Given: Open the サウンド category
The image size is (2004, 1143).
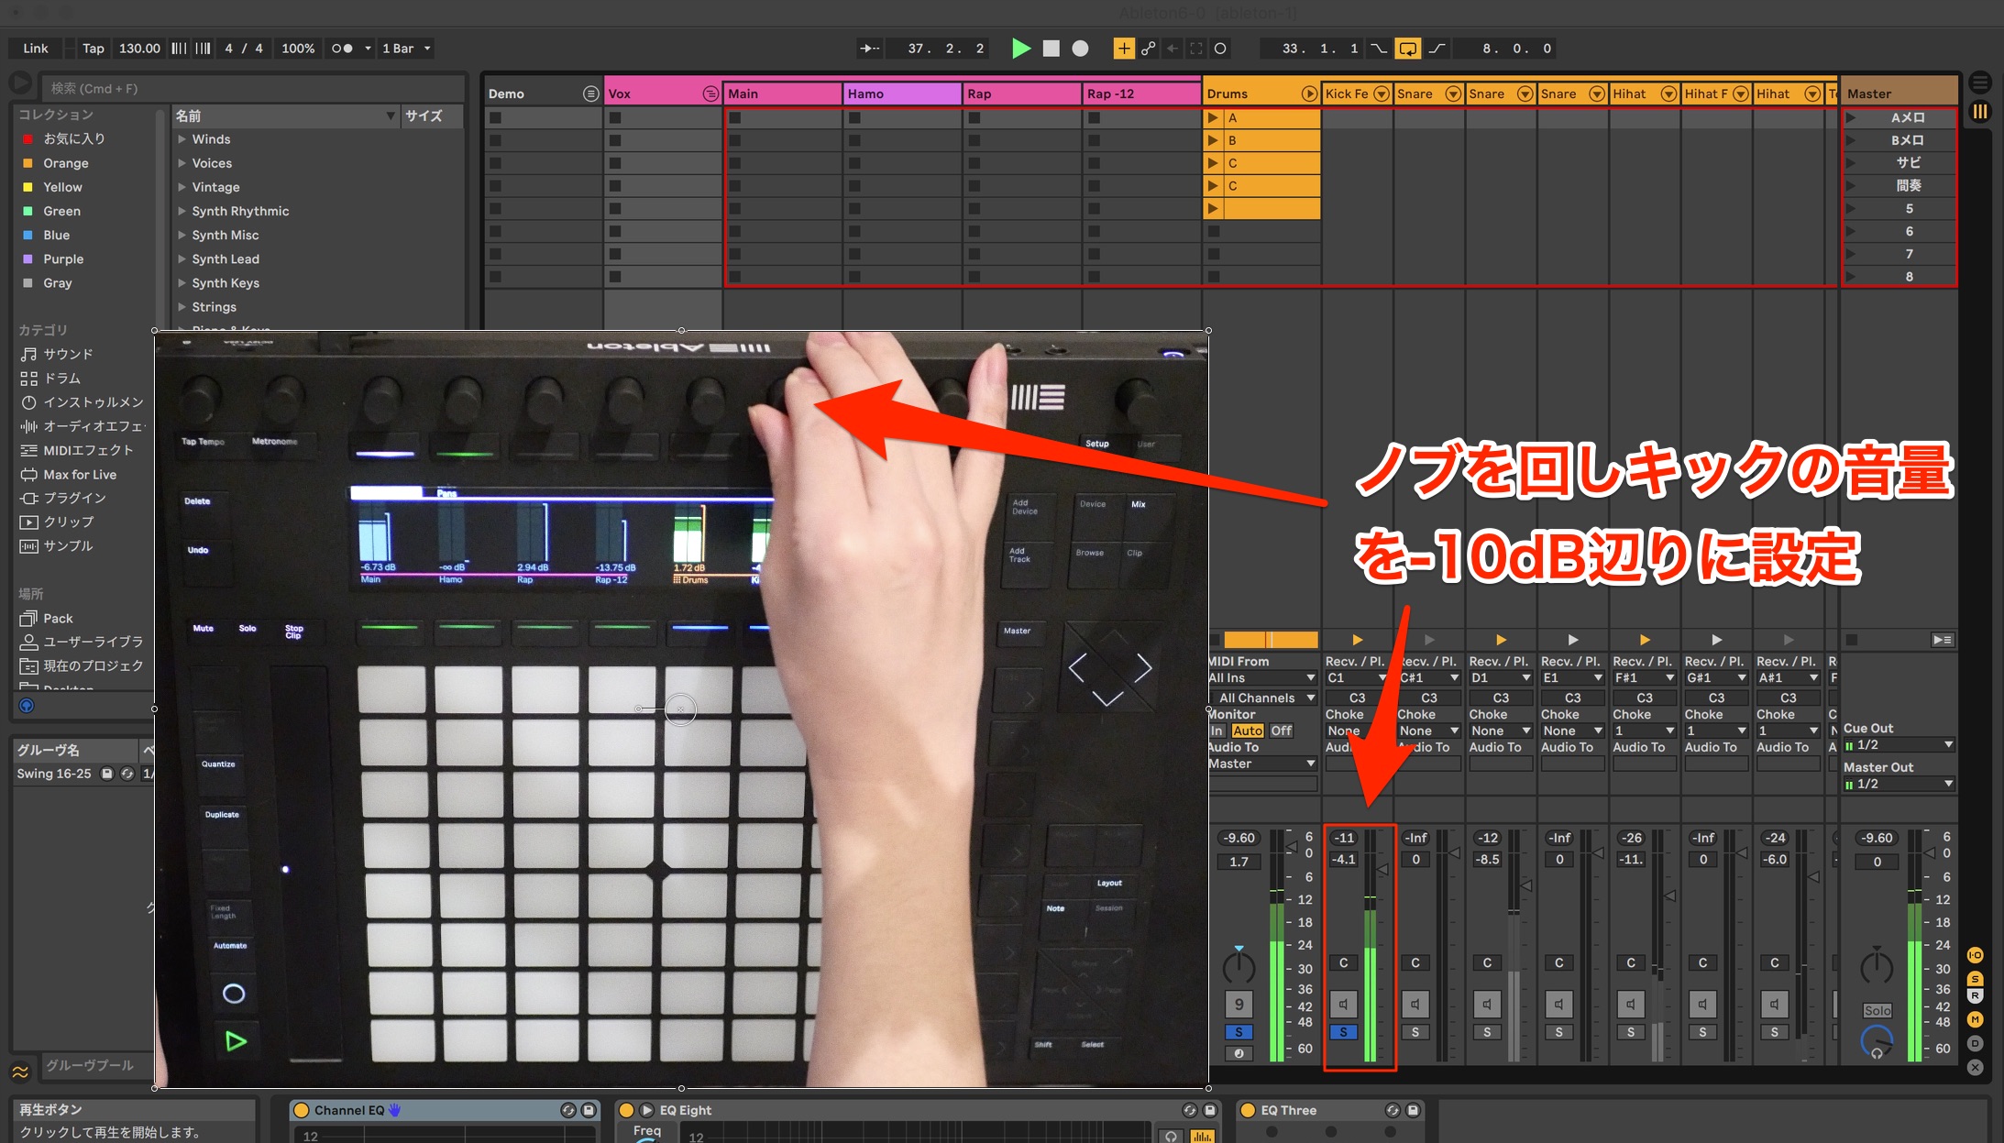Looking at the screenshot, I should click(x=68, y=354).
